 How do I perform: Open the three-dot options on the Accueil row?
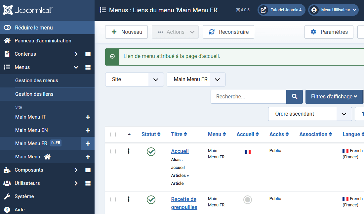click(129, 151)
